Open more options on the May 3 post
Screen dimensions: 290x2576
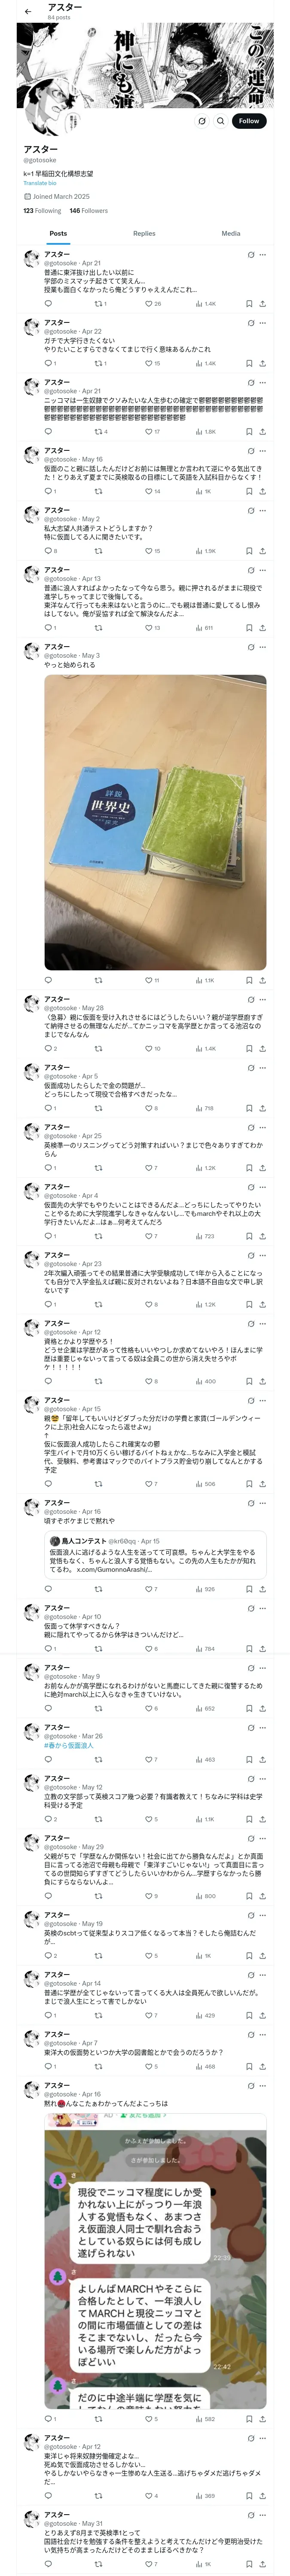263,647
